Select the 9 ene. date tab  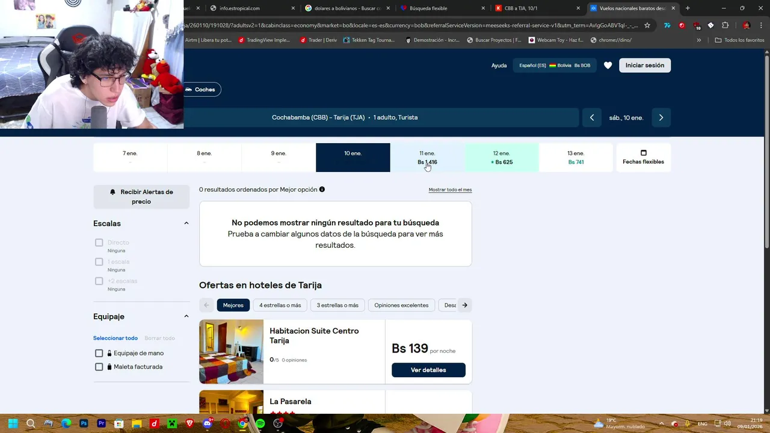tap(279, 158)
